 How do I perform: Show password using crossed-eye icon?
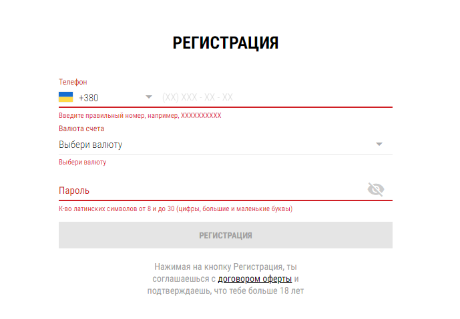pyautogui.click(x=376, y=190)
